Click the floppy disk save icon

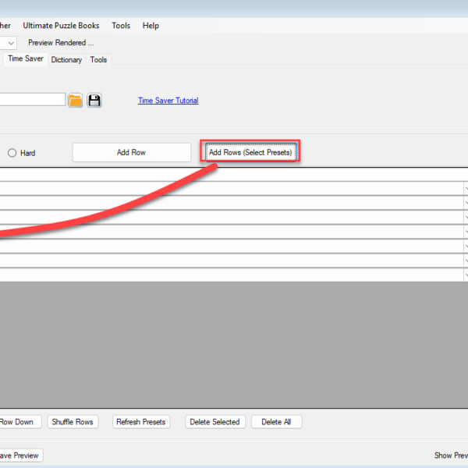click(x=94, y=101)
